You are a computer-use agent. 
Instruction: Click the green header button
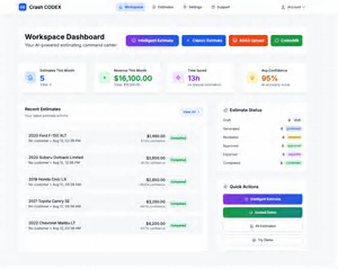287,41
